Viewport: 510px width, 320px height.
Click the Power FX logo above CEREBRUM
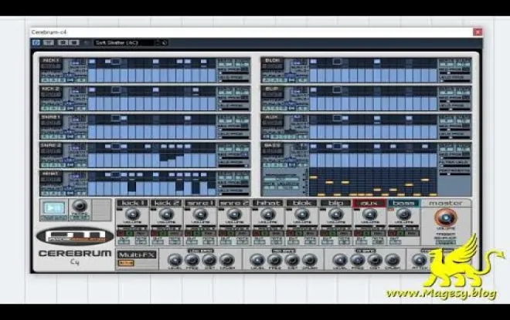[75, 236]
